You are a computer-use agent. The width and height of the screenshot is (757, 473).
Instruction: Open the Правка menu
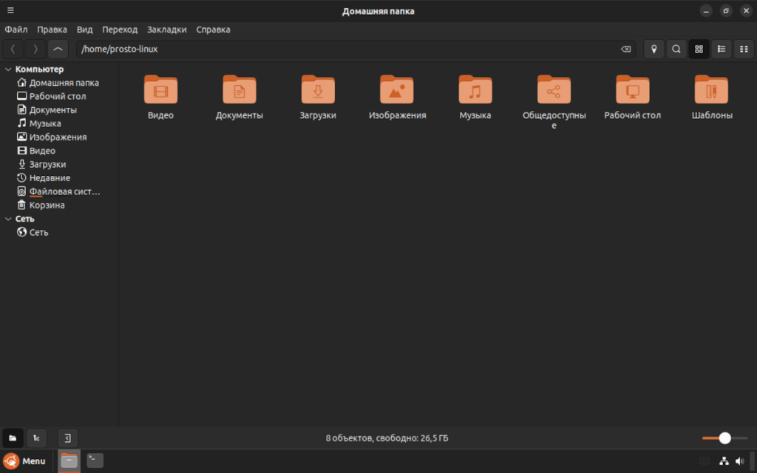point(52,30)
